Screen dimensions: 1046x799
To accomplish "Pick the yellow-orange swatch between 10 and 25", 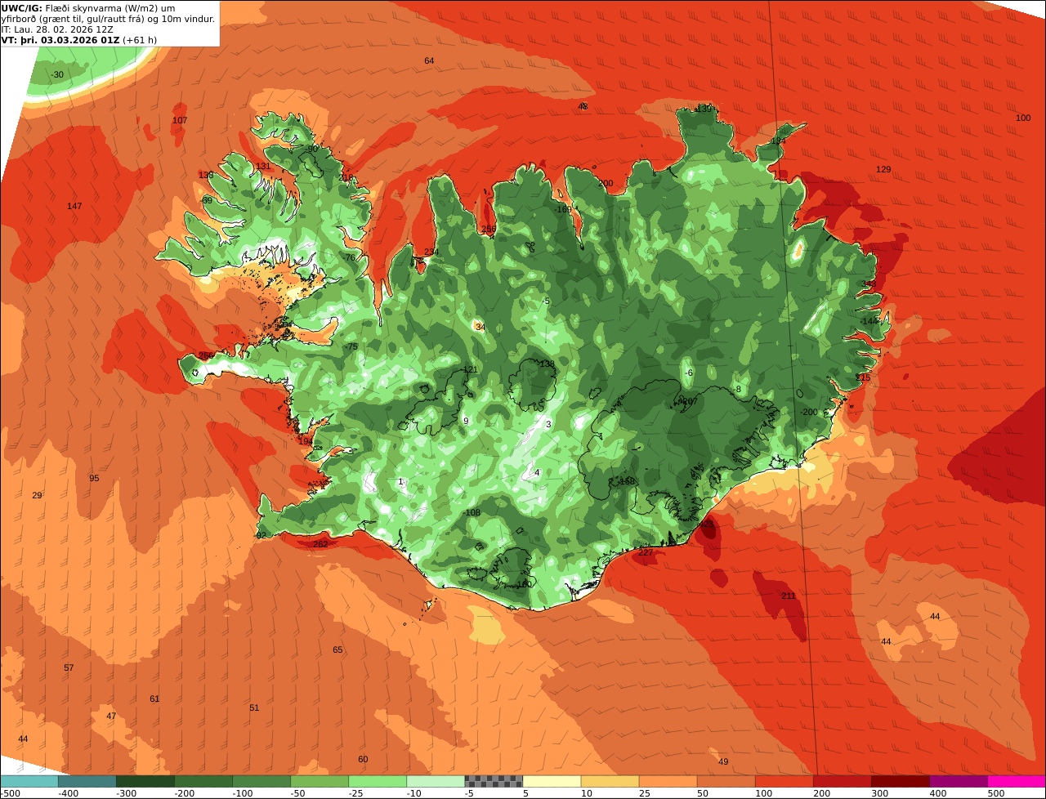I will point(610,781).
